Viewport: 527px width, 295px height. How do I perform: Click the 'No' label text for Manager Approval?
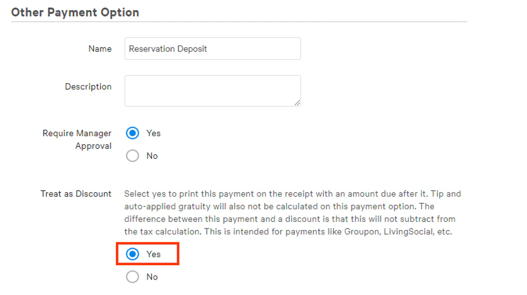coord(152,156)
